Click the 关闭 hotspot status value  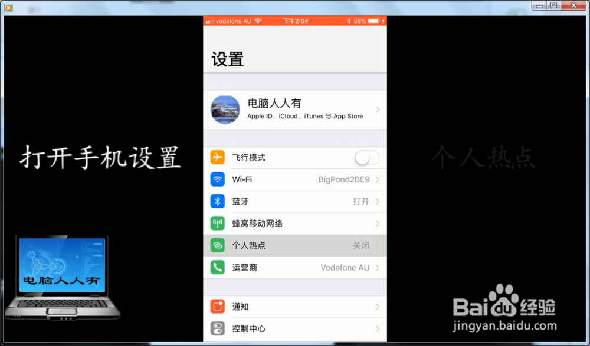(x=361, y=245)
